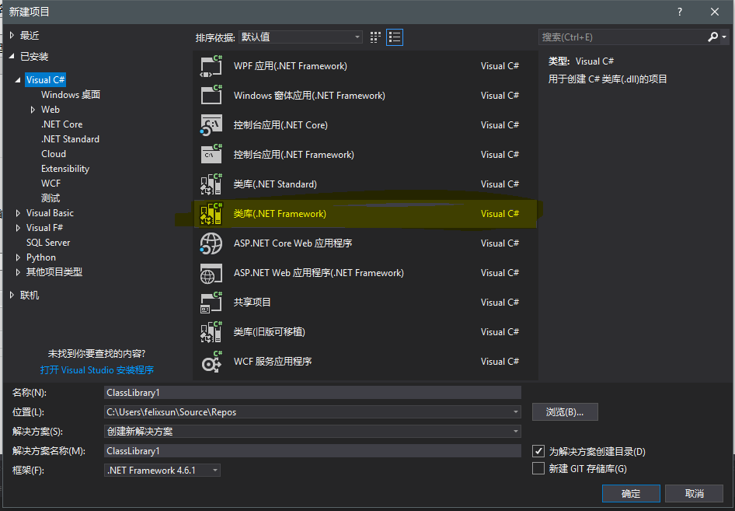Open Visual Studio 安装程序 link
Viewport: 735px width, 511px height.
(x=97, y=369)
